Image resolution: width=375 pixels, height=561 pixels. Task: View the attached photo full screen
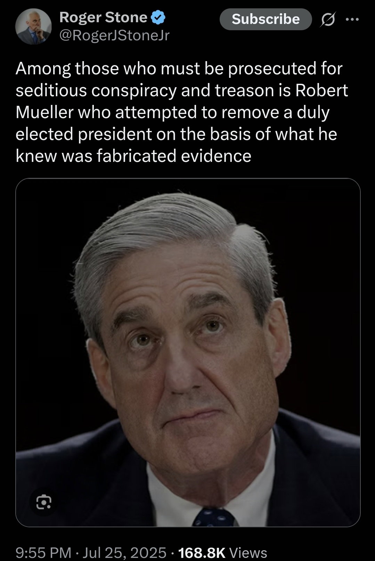tap(188, 353)
